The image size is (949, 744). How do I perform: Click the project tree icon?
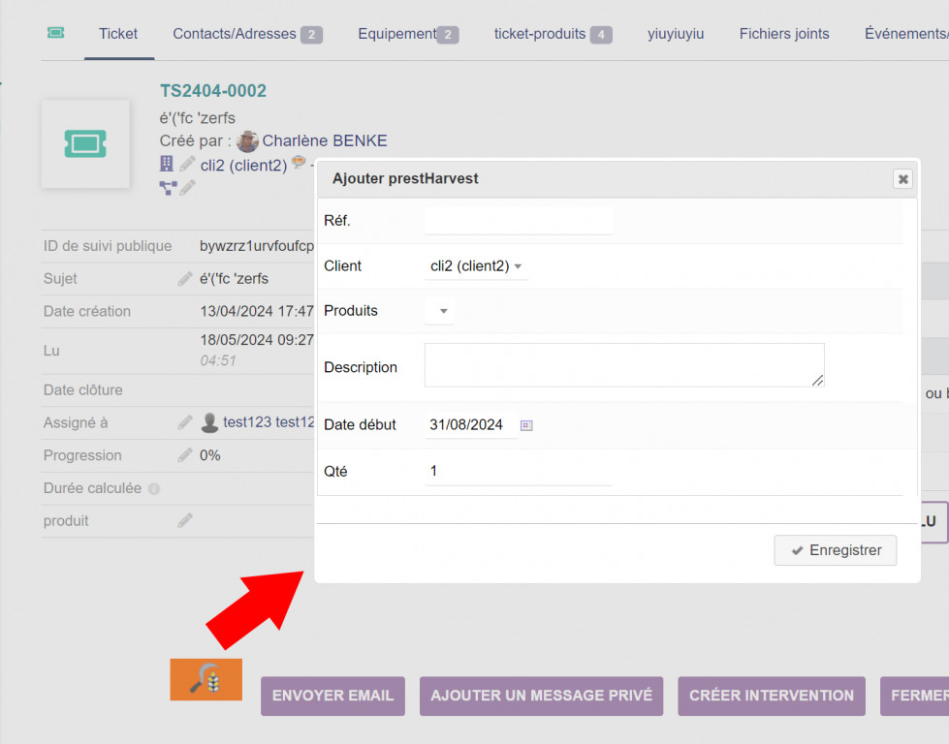[x=168, y=188]
